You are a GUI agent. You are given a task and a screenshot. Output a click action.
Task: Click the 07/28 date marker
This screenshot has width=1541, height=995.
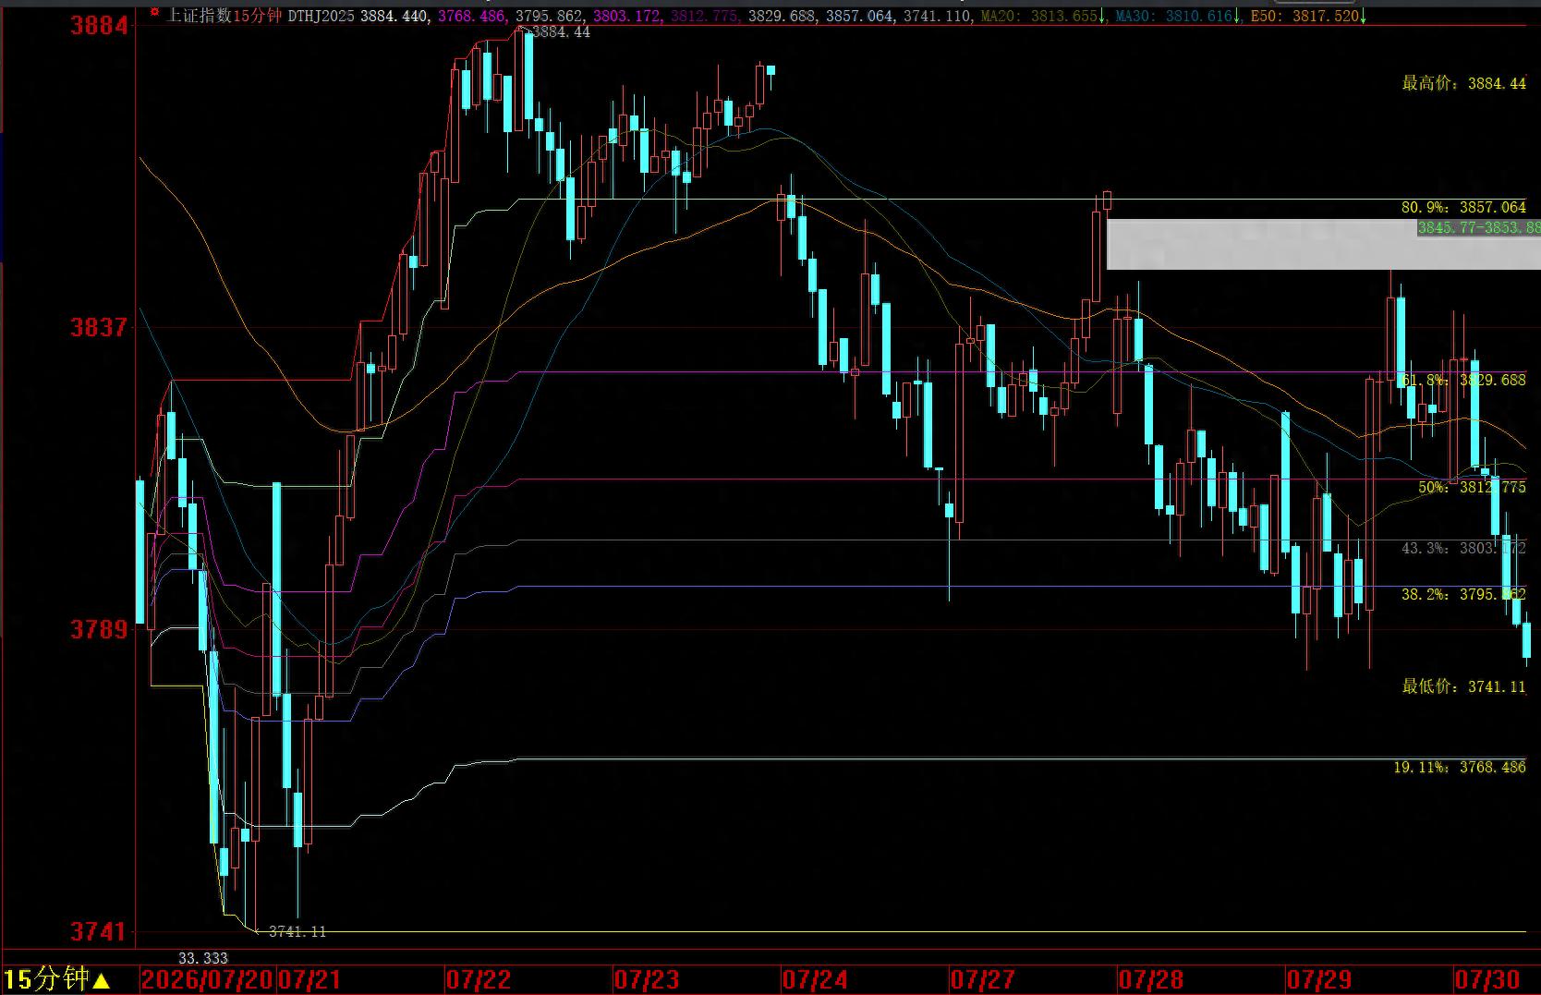point(1151,979)
